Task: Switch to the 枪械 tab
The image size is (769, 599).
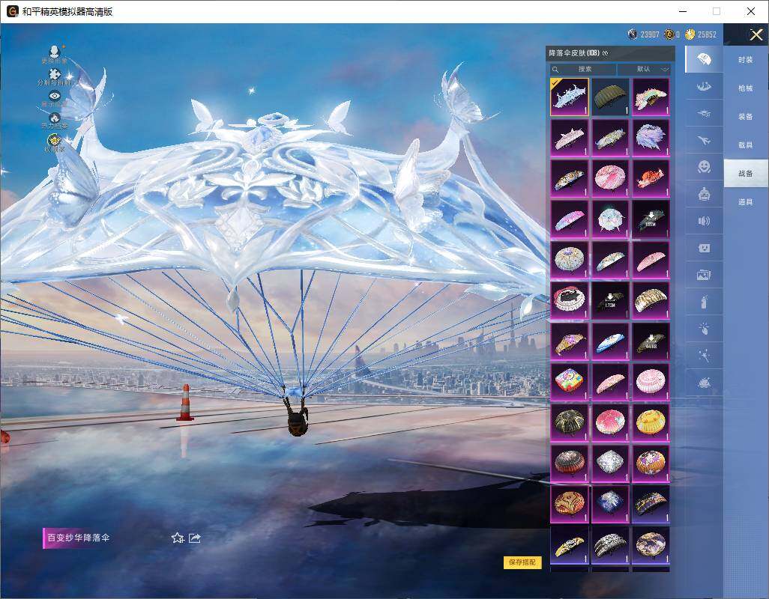Action: (x=746, y=88)
